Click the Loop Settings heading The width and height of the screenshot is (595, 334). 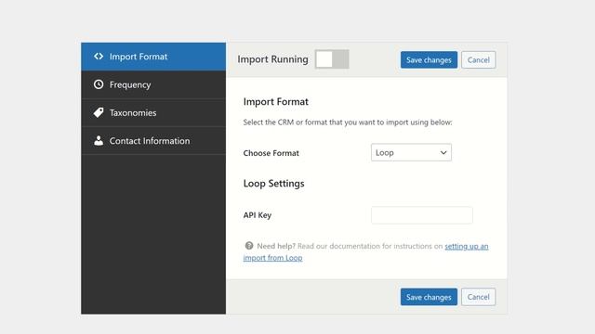pyautogui.click(x=273, y=184)
